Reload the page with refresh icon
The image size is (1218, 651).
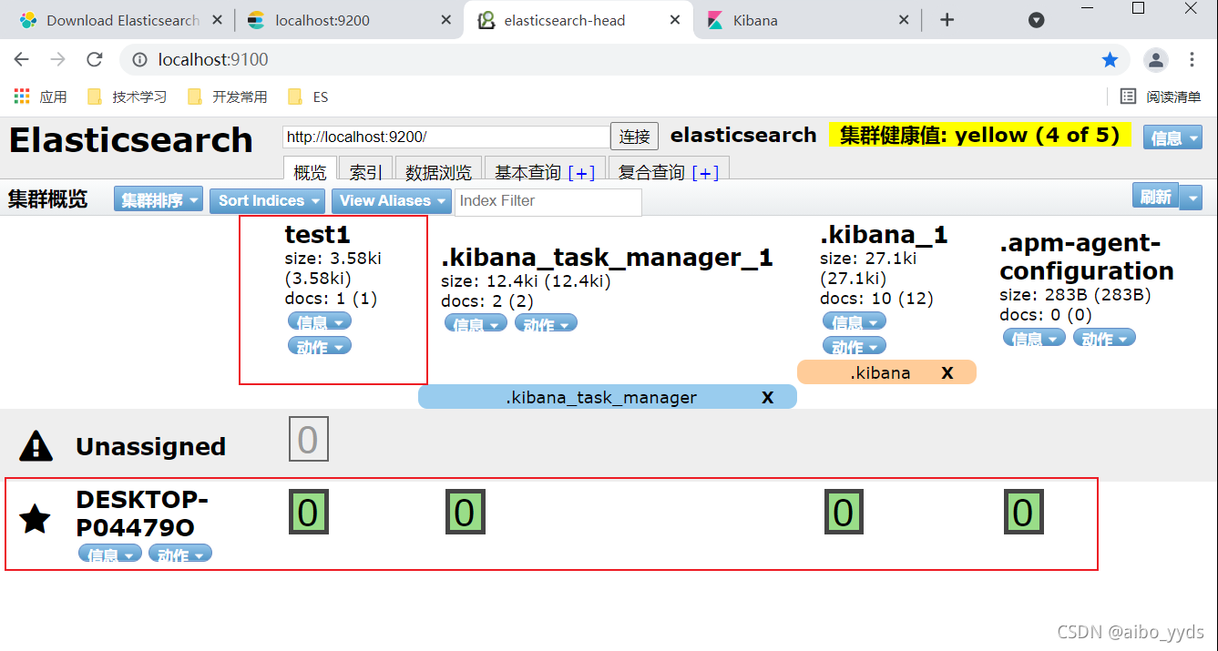[x=94, y=59]
